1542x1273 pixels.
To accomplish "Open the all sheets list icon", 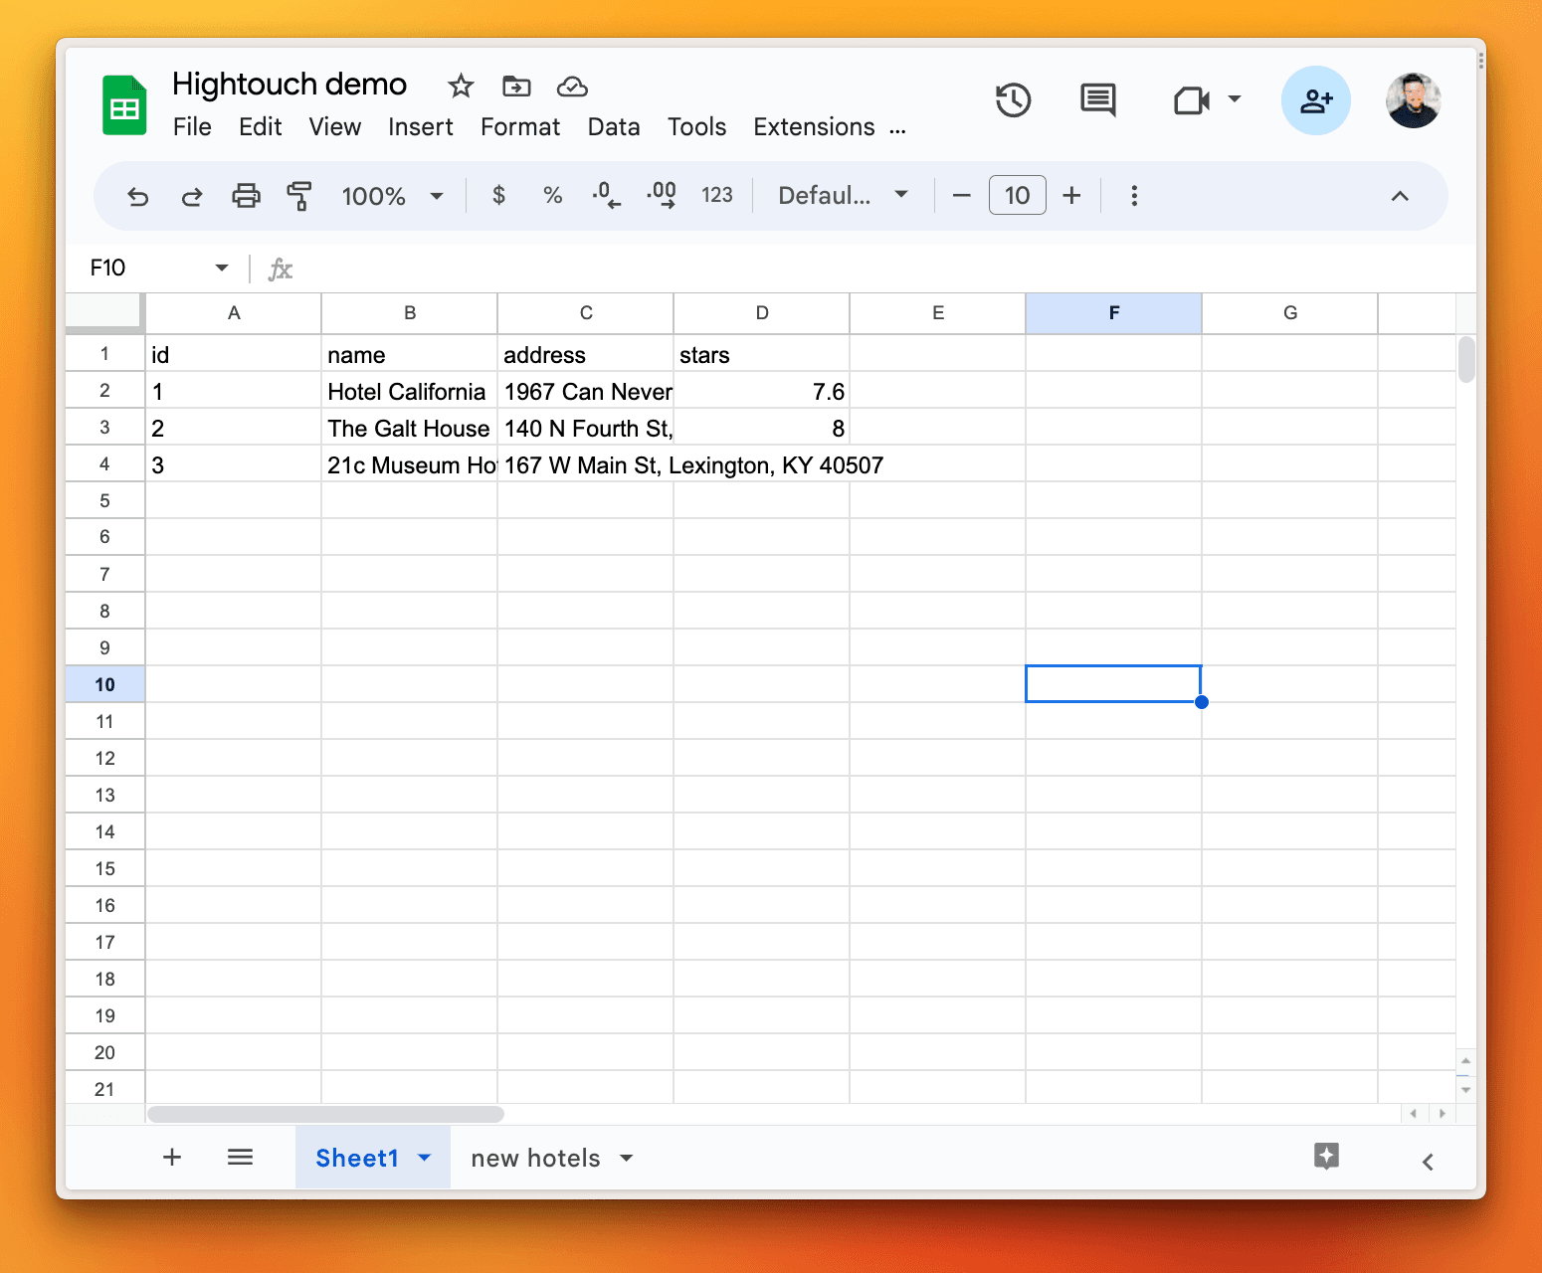I will 240,1157.
